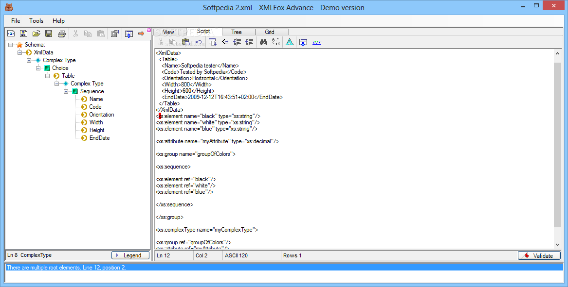The height and width of the screenshot is (287, 568).
Task: Print the document using the printer icon
Action: (62, 34)
